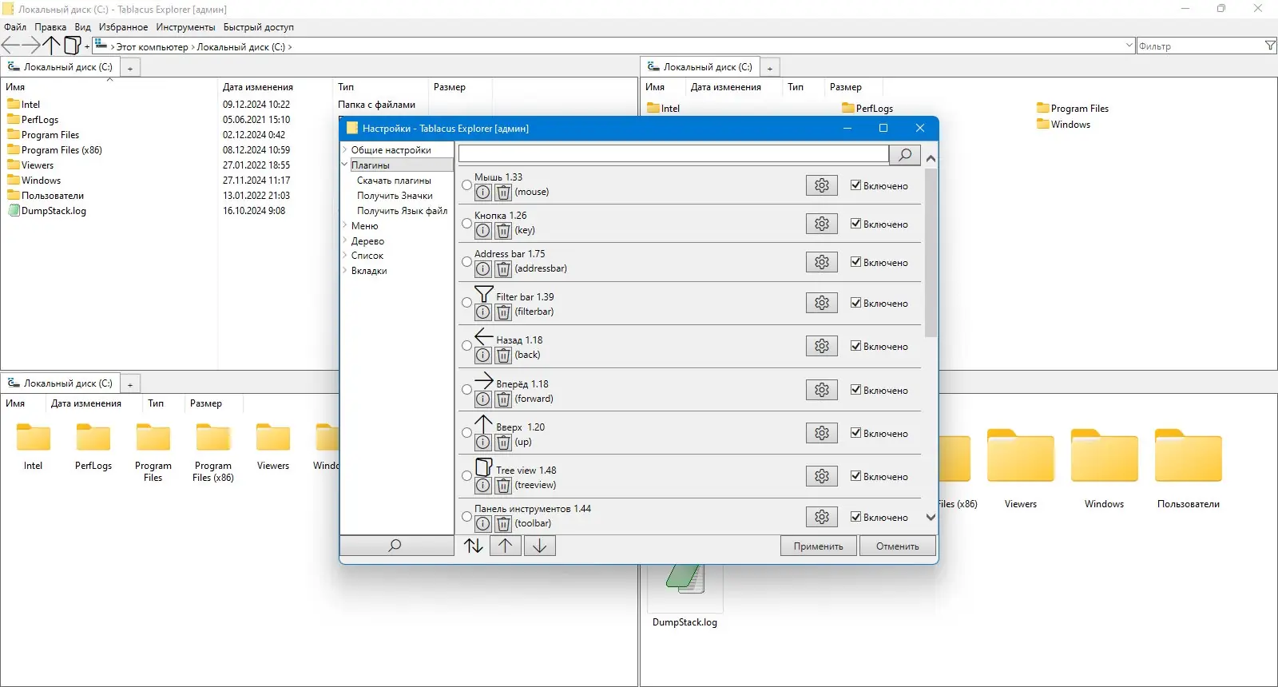The width and height of the screenshot is (1278, 687).
Task: Click the Фильтр input field
Action: coord(1201,46)
